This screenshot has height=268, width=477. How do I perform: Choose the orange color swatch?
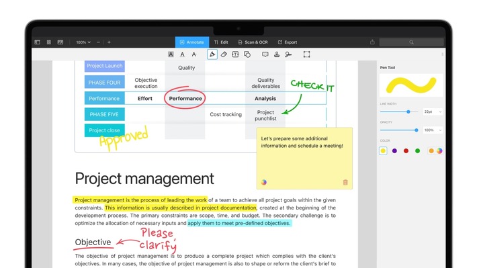[431, 150]
